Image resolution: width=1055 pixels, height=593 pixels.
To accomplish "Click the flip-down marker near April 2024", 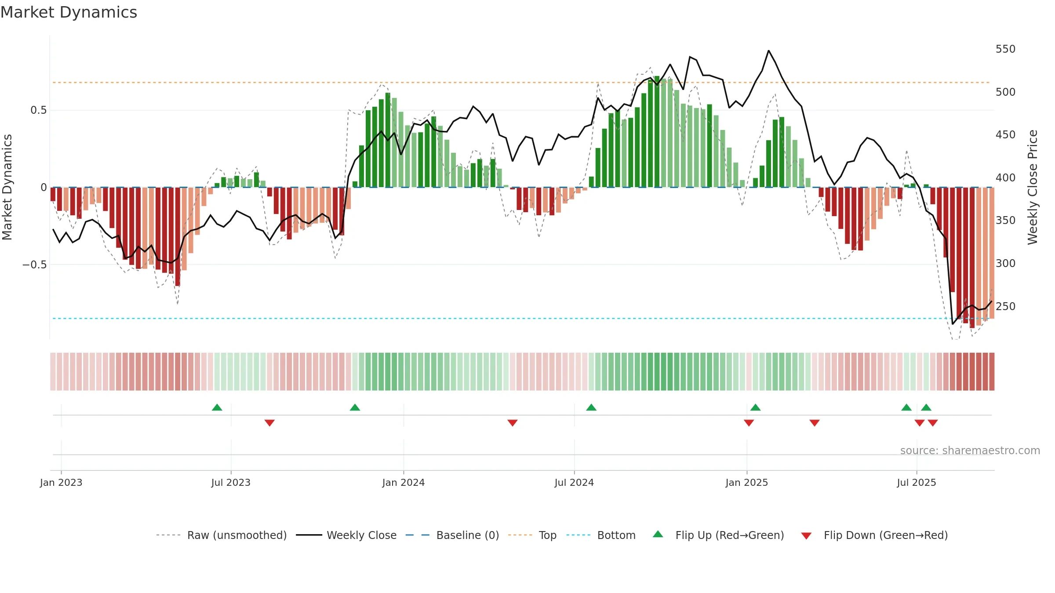I will tap(513, 423).
